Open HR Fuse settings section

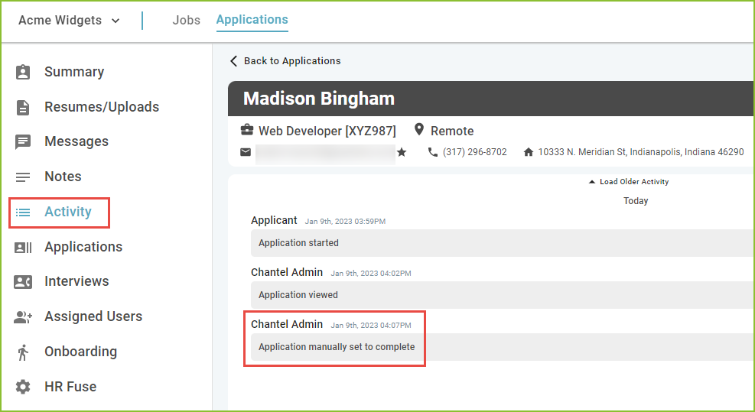point(70,387)
